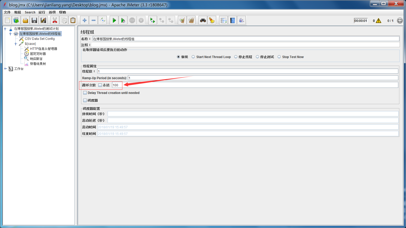Paste from clipboard icon

click(x=73, y=20)
